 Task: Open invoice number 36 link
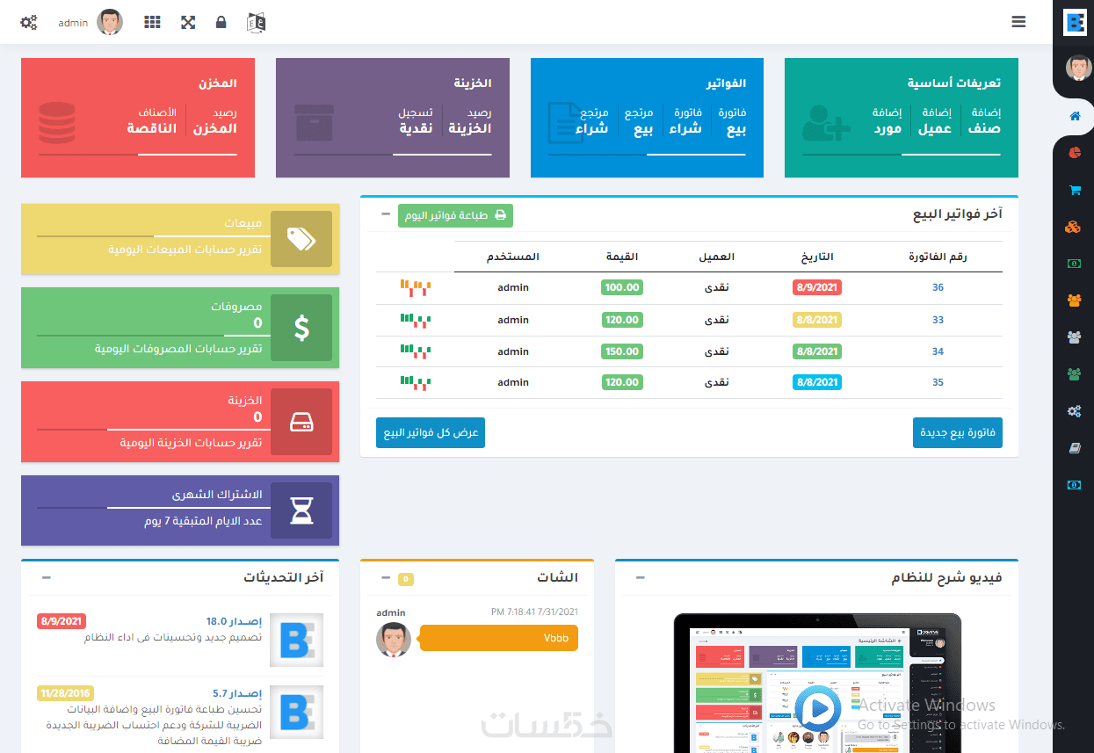[938, 287]
